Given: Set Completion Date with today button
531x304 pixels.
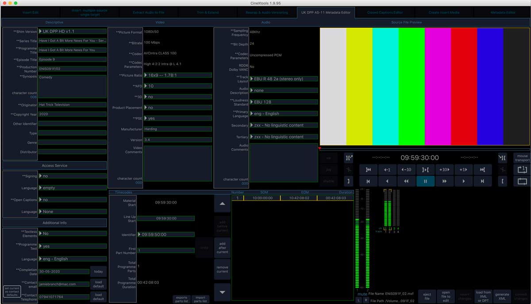Looking at the screenshot, I should coord(98,272).
